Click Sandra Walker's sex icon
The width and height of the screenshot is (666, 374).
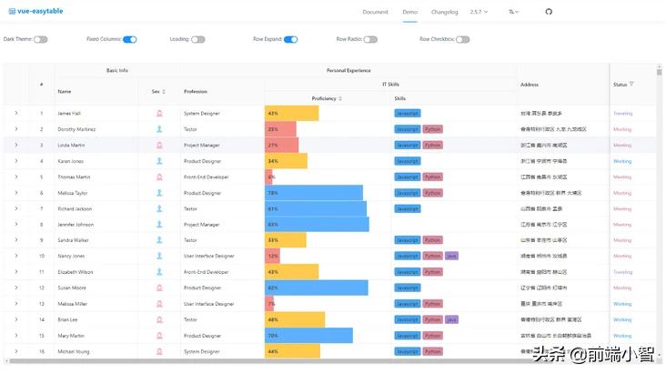point(159,239)
